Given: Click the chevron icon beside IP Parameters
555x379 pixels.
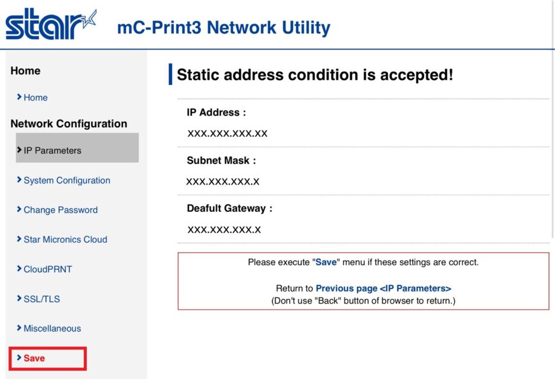Looking at the screenshot, I should pyautogui.click(x=19, y=150).
